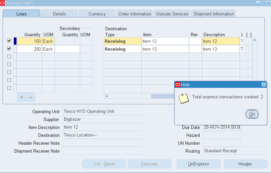Click the Due Date field

coord(222,127)
